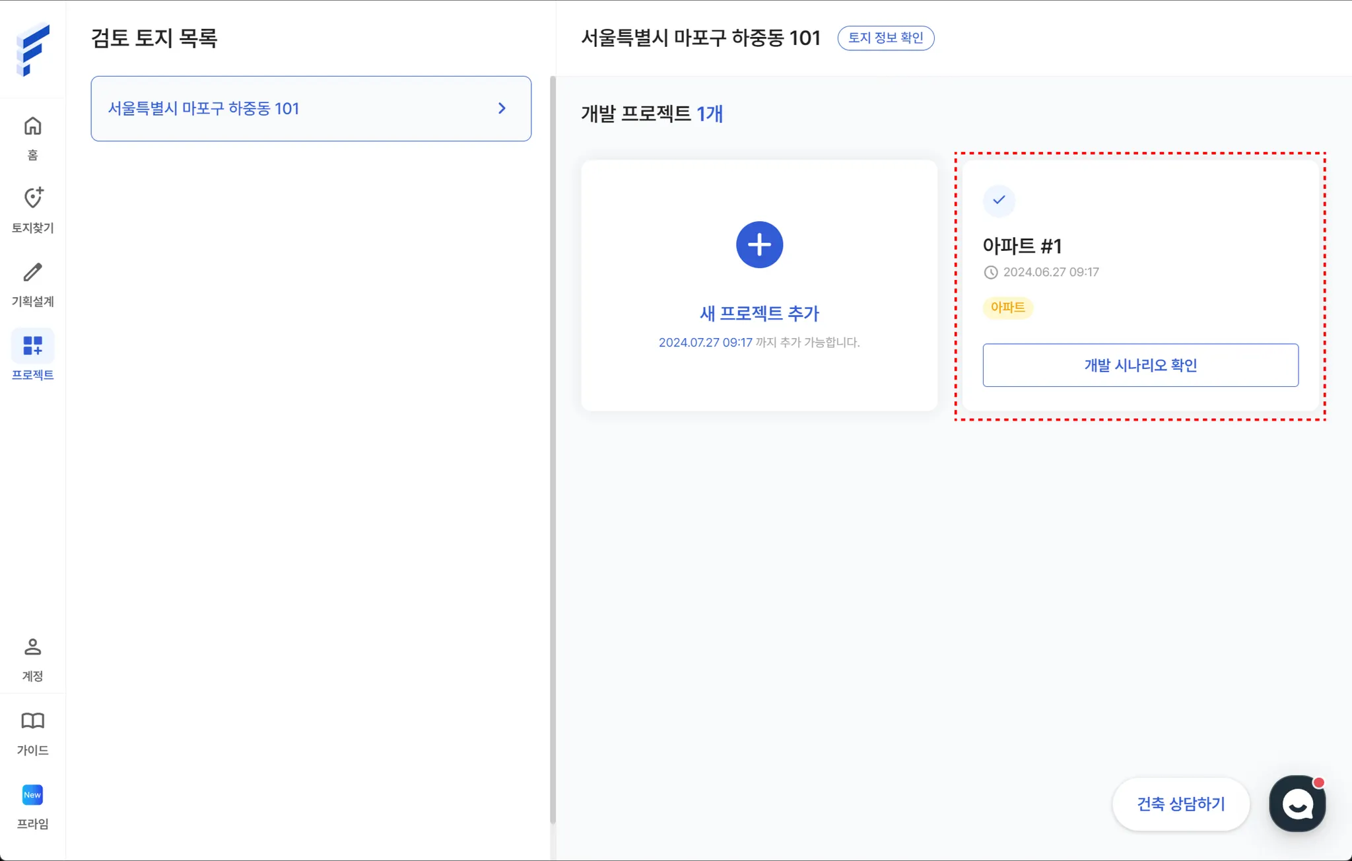
Task: Click the land list vertical scrollbar
Action: (553, 449)
